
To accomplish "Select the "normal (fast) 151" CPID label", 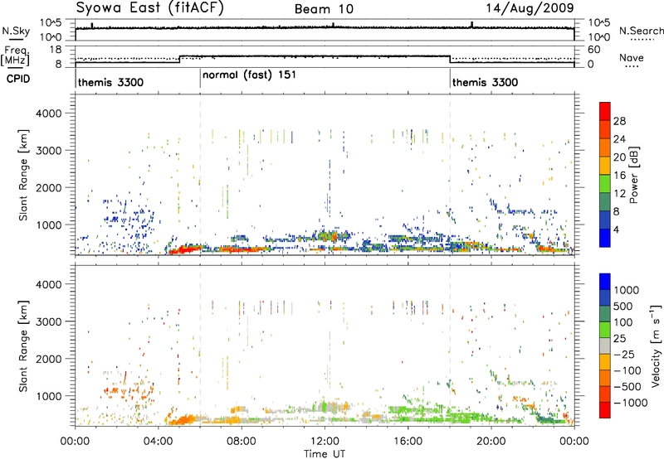I will pos(249,75).
